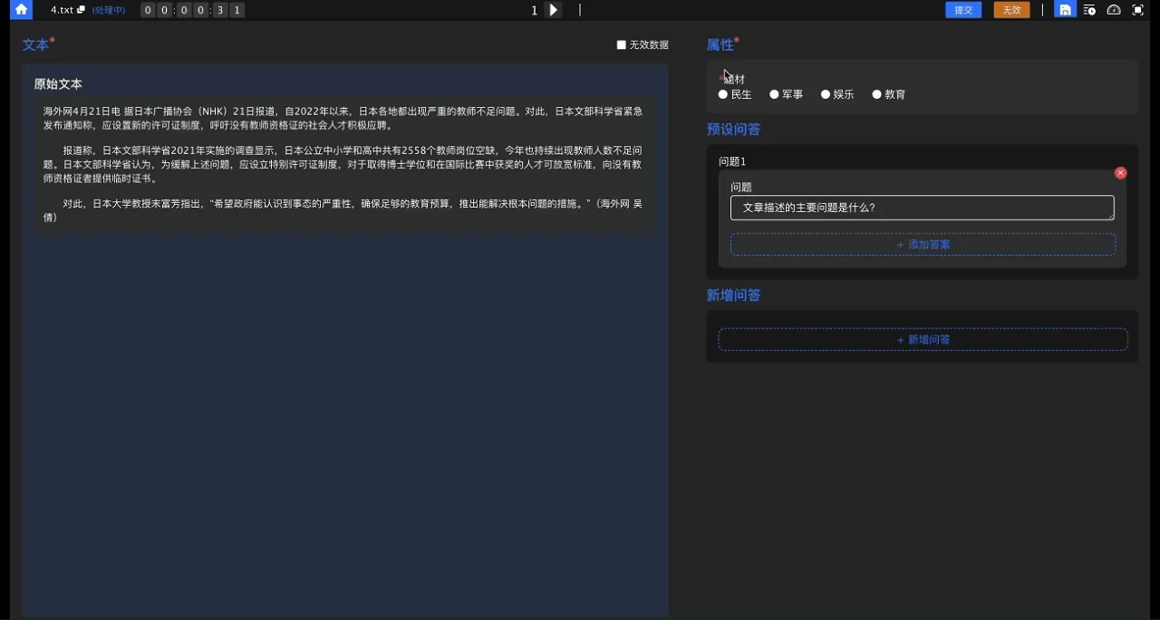Toggle fullscreen mode icon

pos(1138,10)
